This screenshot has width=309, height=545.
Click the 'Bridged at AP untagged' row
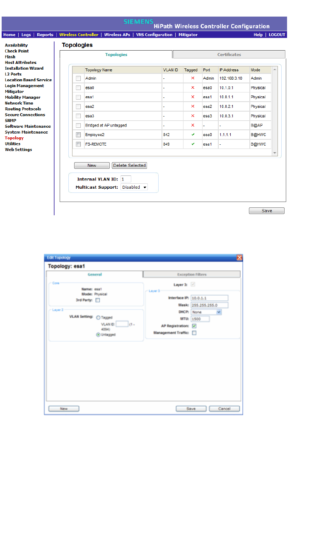[x=172, y=125]
